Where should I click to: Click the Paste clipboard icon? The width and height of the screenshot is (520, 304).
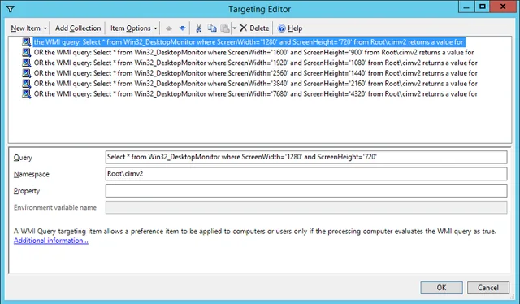tap(225, 28)
